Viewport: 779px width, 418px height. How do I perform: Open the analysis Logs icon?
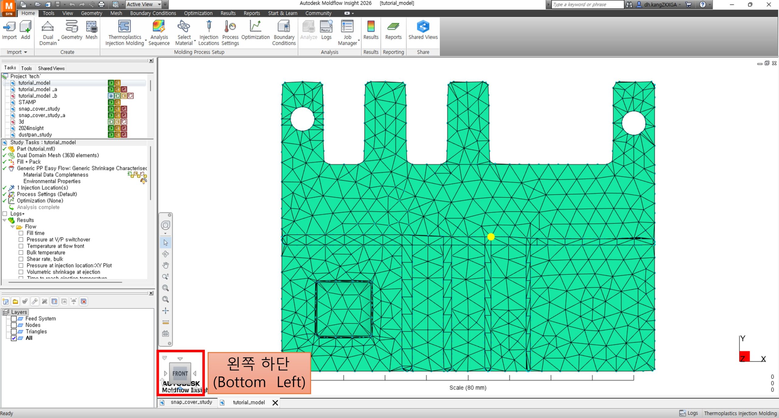[326, 30]
